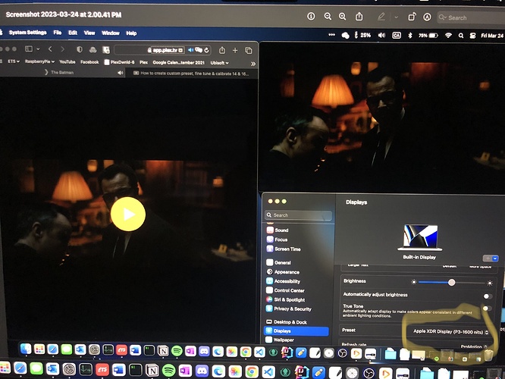Open the CA input source menu

tap(397, 36)
